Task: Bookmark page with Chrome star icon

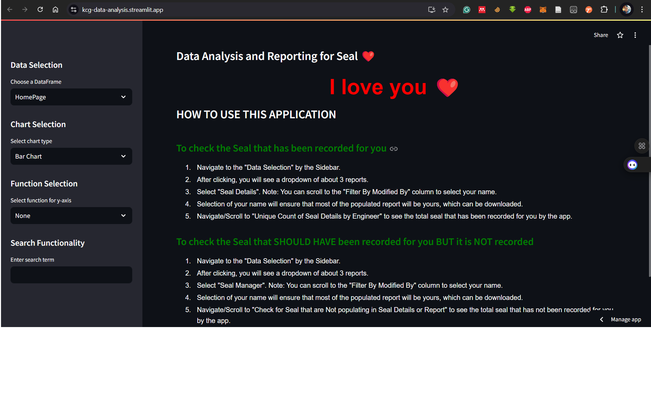Action: pos(445,10)
